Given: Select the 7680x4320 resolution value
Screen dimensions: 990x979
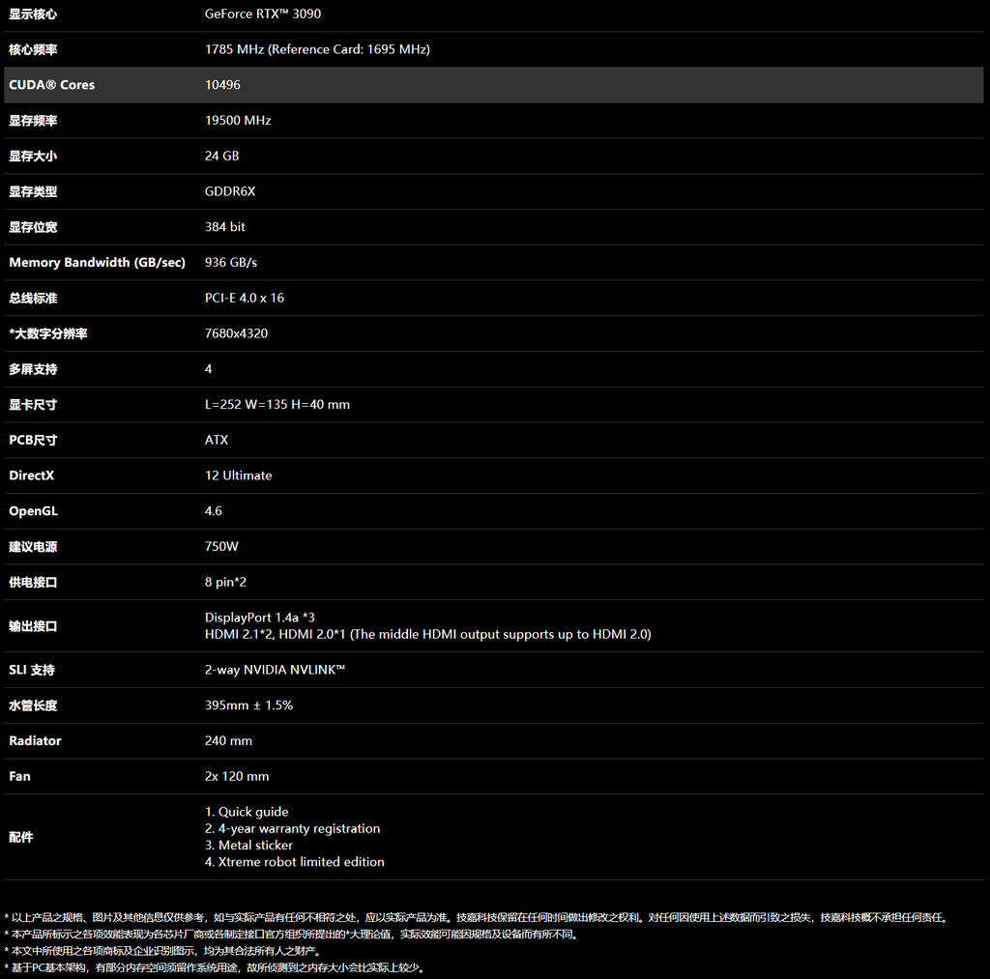Looking at the screenshot, I should click(236, 333).
